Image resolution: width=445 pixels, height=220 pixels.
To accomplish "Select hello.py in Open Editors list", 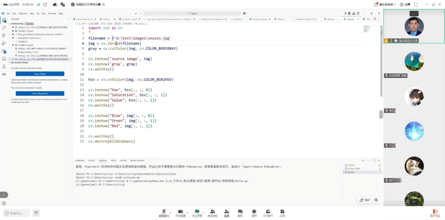I will pos(40,56).
